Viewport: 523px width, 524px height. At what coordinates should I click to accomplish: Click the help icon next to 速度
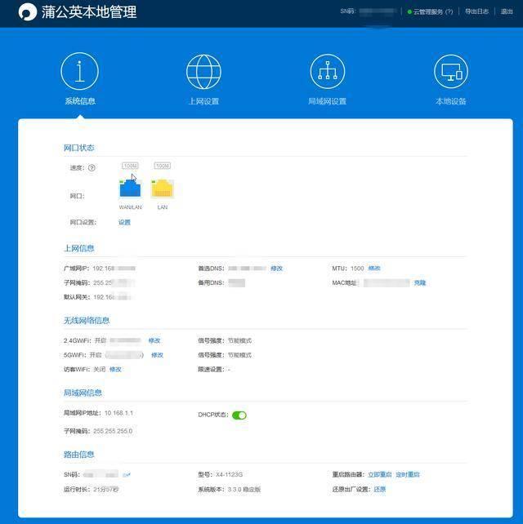click(92, 168)
